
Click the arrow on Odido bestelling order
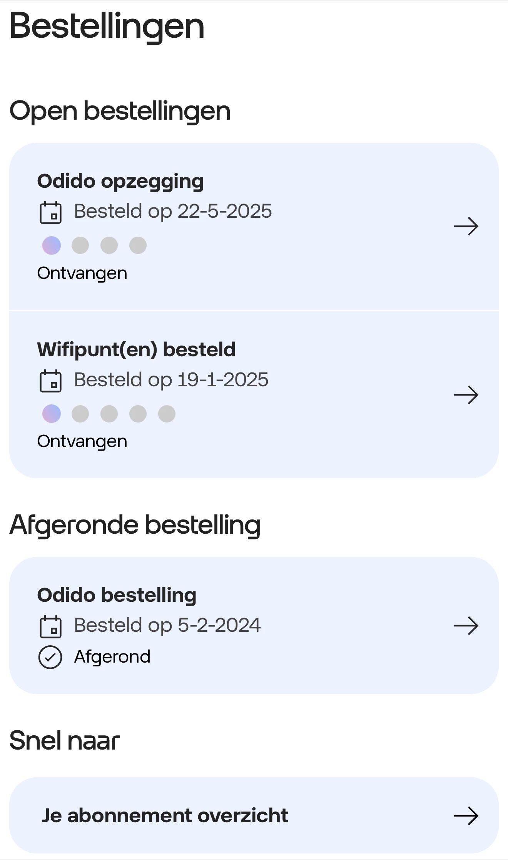466,626
